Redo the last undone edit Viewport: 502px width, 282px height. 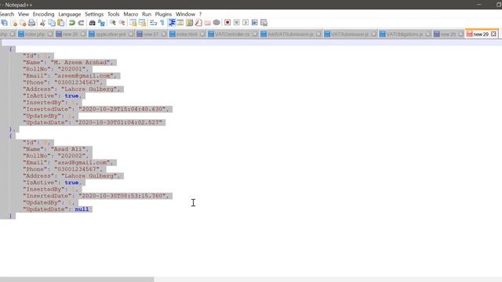[81, 23]
